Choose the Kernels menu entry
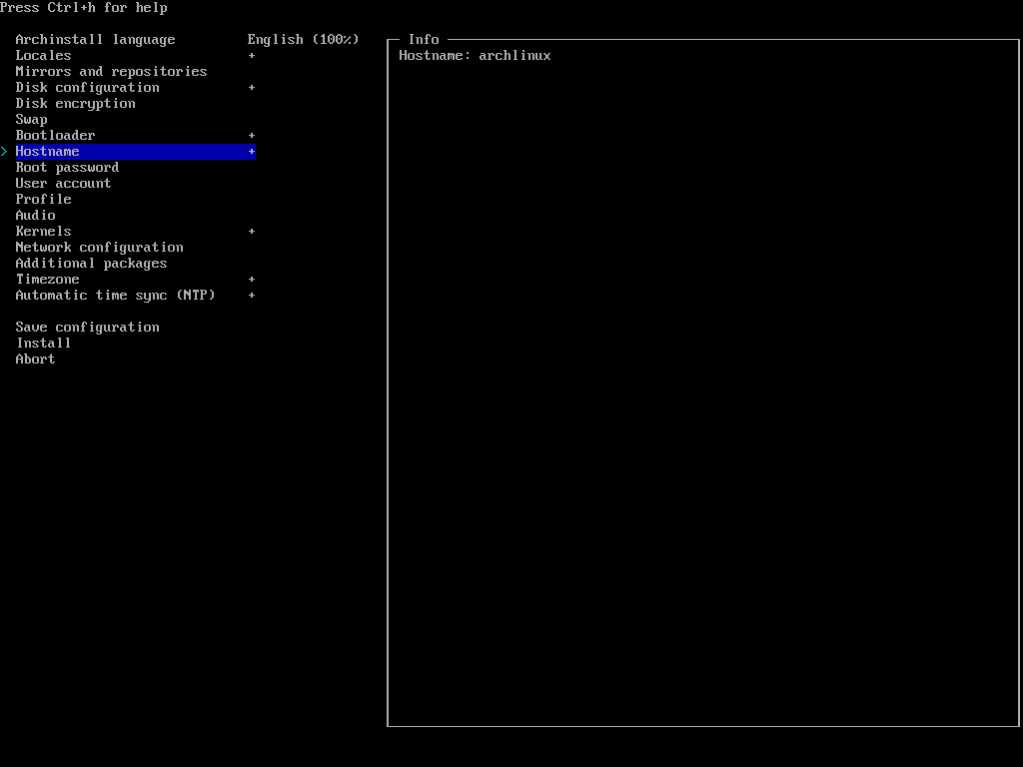This screenshot has width=1023, height=767. 43,232
